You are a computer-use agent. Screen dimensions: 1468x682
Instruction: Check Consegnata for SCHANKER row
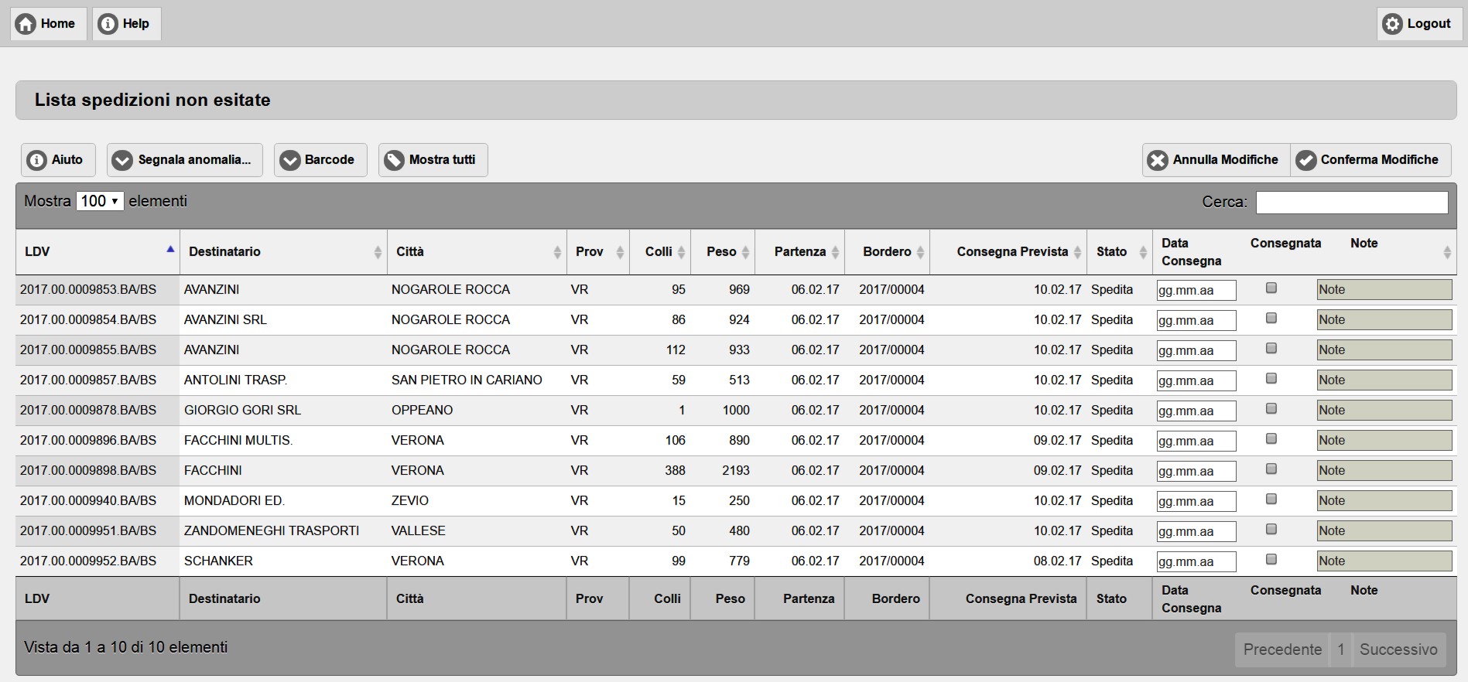coord(1271,560)
